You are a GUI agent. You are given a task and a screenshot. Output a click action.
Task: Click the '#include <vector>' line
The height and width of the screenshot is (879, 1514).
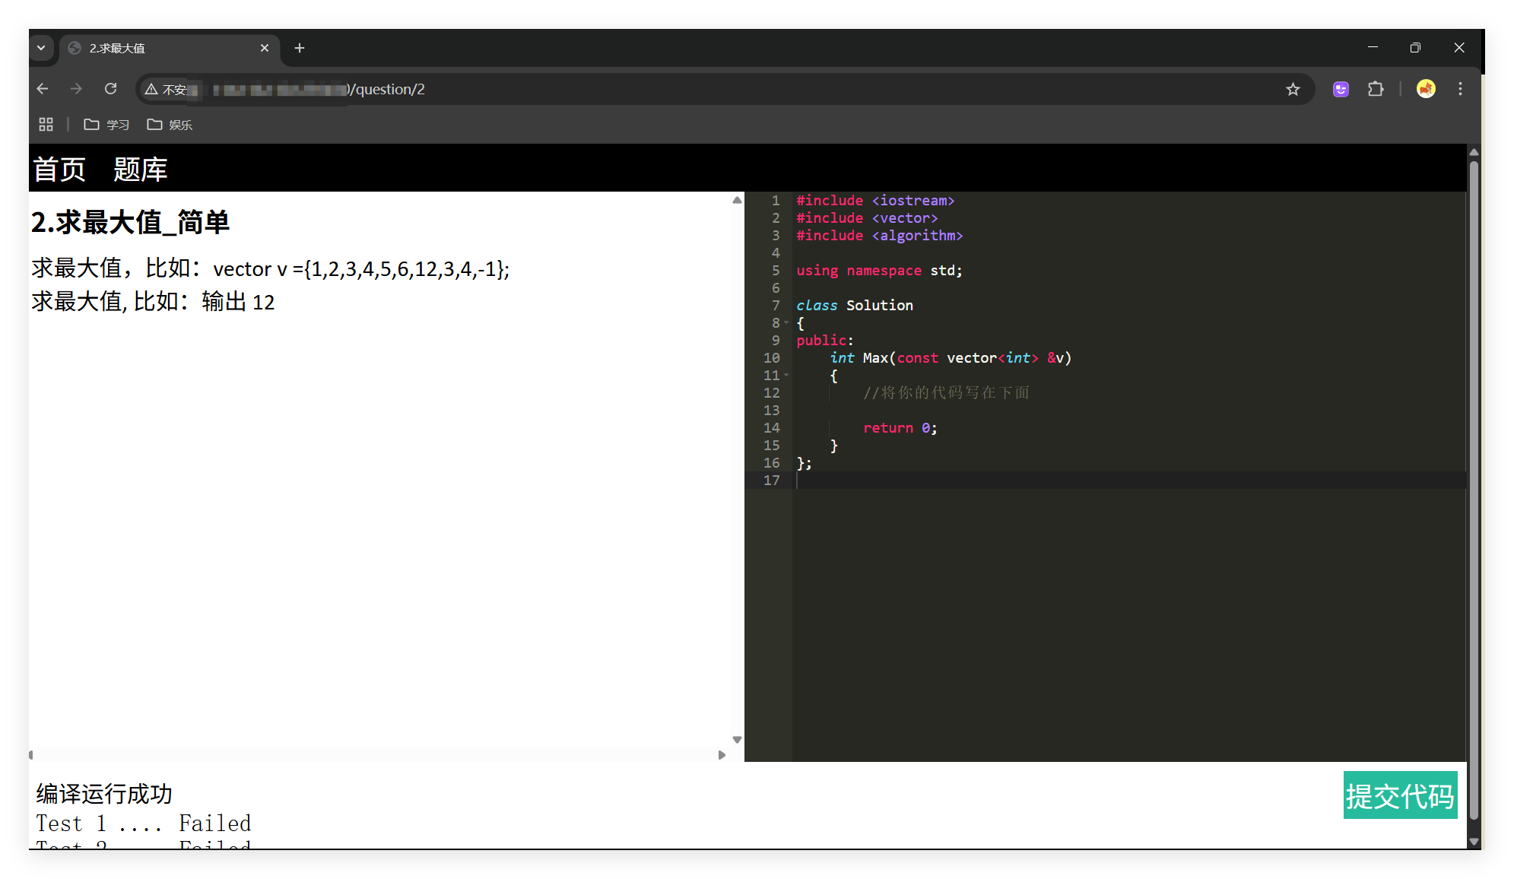coord(867,218)
